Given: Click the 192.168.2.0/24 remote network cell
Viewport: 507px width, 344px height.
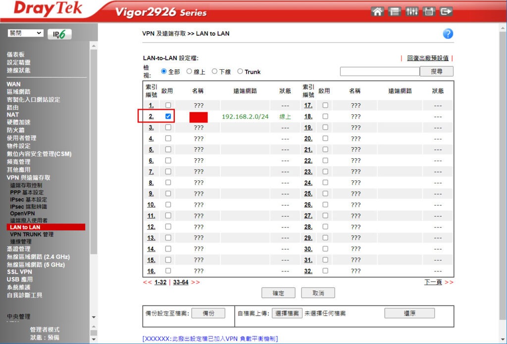Looking at the screenshot, I should pyautogui.click(x=245, y=117).
